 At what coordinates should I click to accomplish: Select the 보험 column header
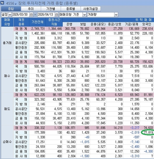83,24
